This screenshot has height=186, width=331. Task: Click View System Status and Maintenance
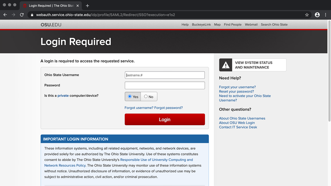coord(253,65)
